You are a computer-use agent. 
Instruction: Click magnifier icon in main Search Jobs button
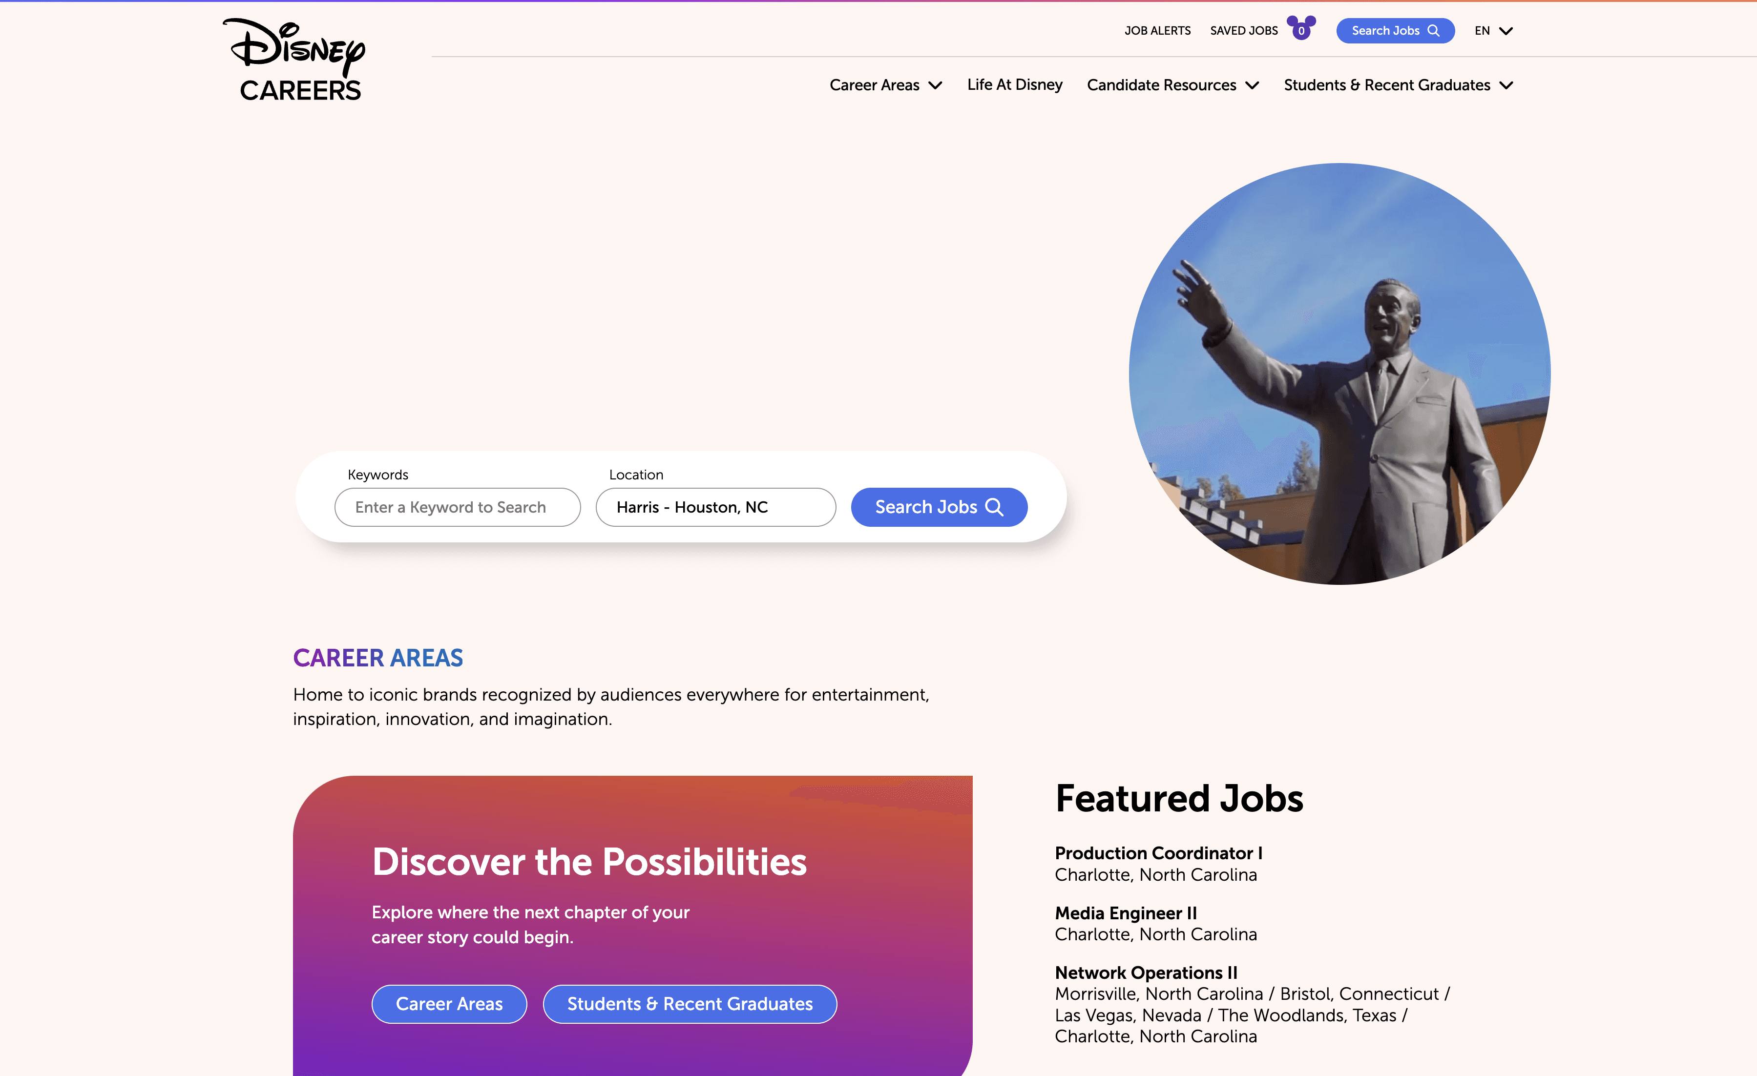pos(994,507)
